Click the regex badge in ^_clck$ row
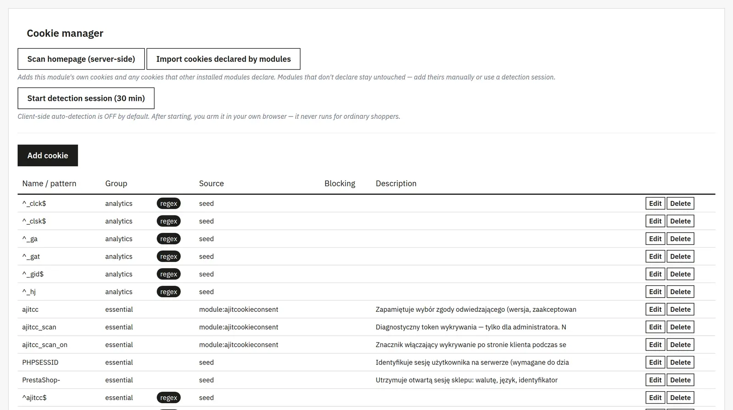 click(x=169, y=204)
